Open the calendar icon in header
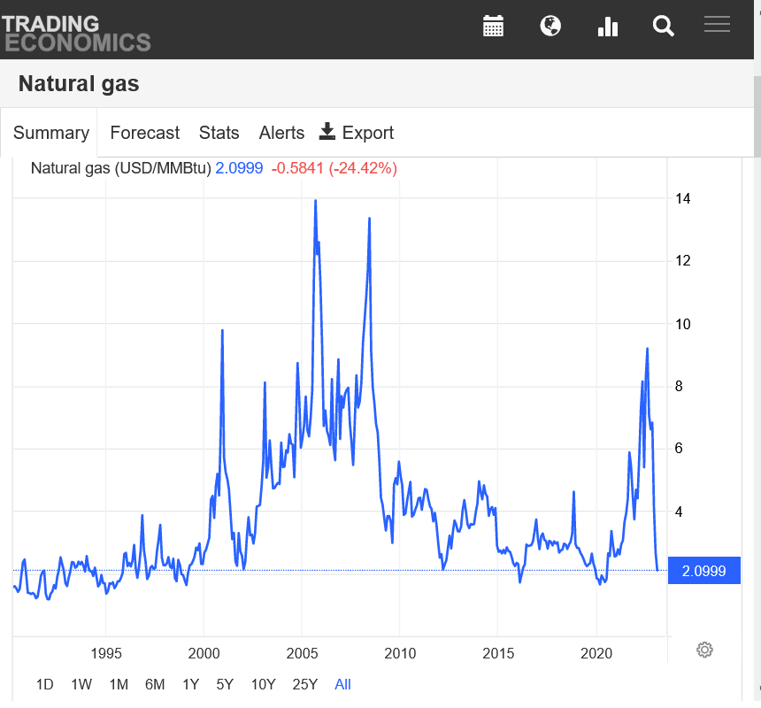 [x=493, y=27]
